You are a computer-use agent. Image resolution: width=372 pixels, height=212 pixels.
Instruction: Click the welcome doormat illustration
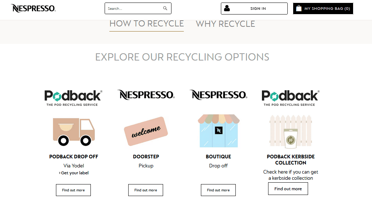[146, 131]
